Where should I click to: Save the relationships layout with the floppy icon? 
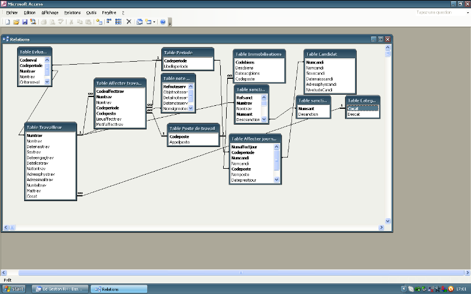pyautogui.click(x=24, y=22)
